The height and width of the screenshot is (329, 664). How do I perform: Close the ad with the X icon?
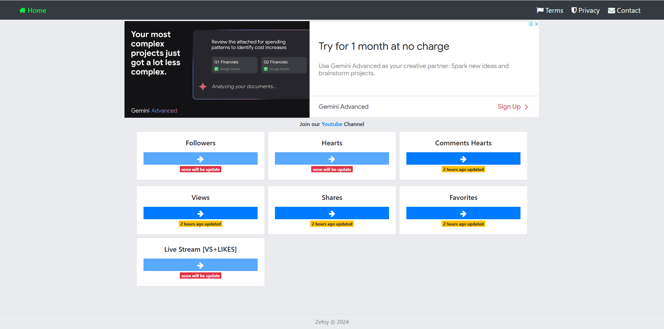pyautogui.click(x=536, y=24)
